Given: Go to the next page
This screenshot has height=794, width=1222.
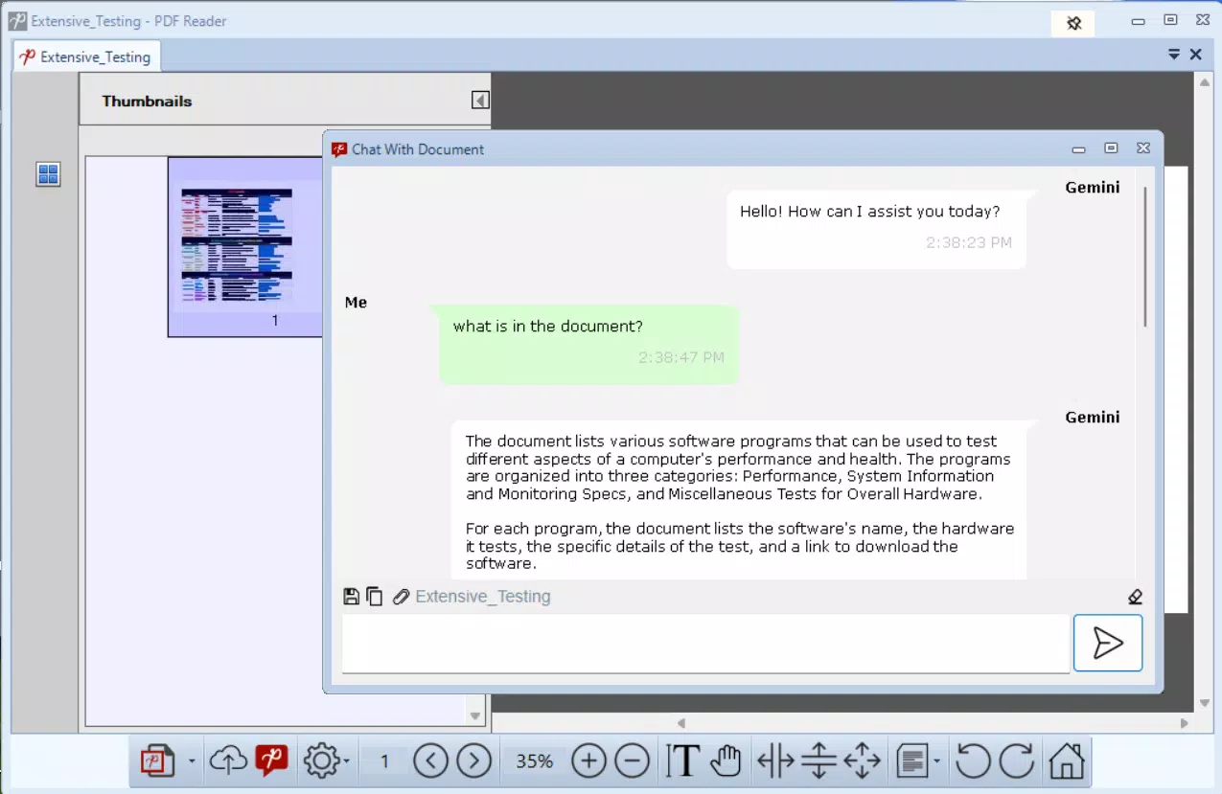Looking at the screenshot, I should [473, 761].
